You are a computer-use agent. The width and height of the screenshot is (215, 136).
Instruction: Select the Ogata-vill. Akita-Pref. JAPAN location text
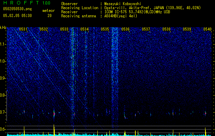pos(152,8)
